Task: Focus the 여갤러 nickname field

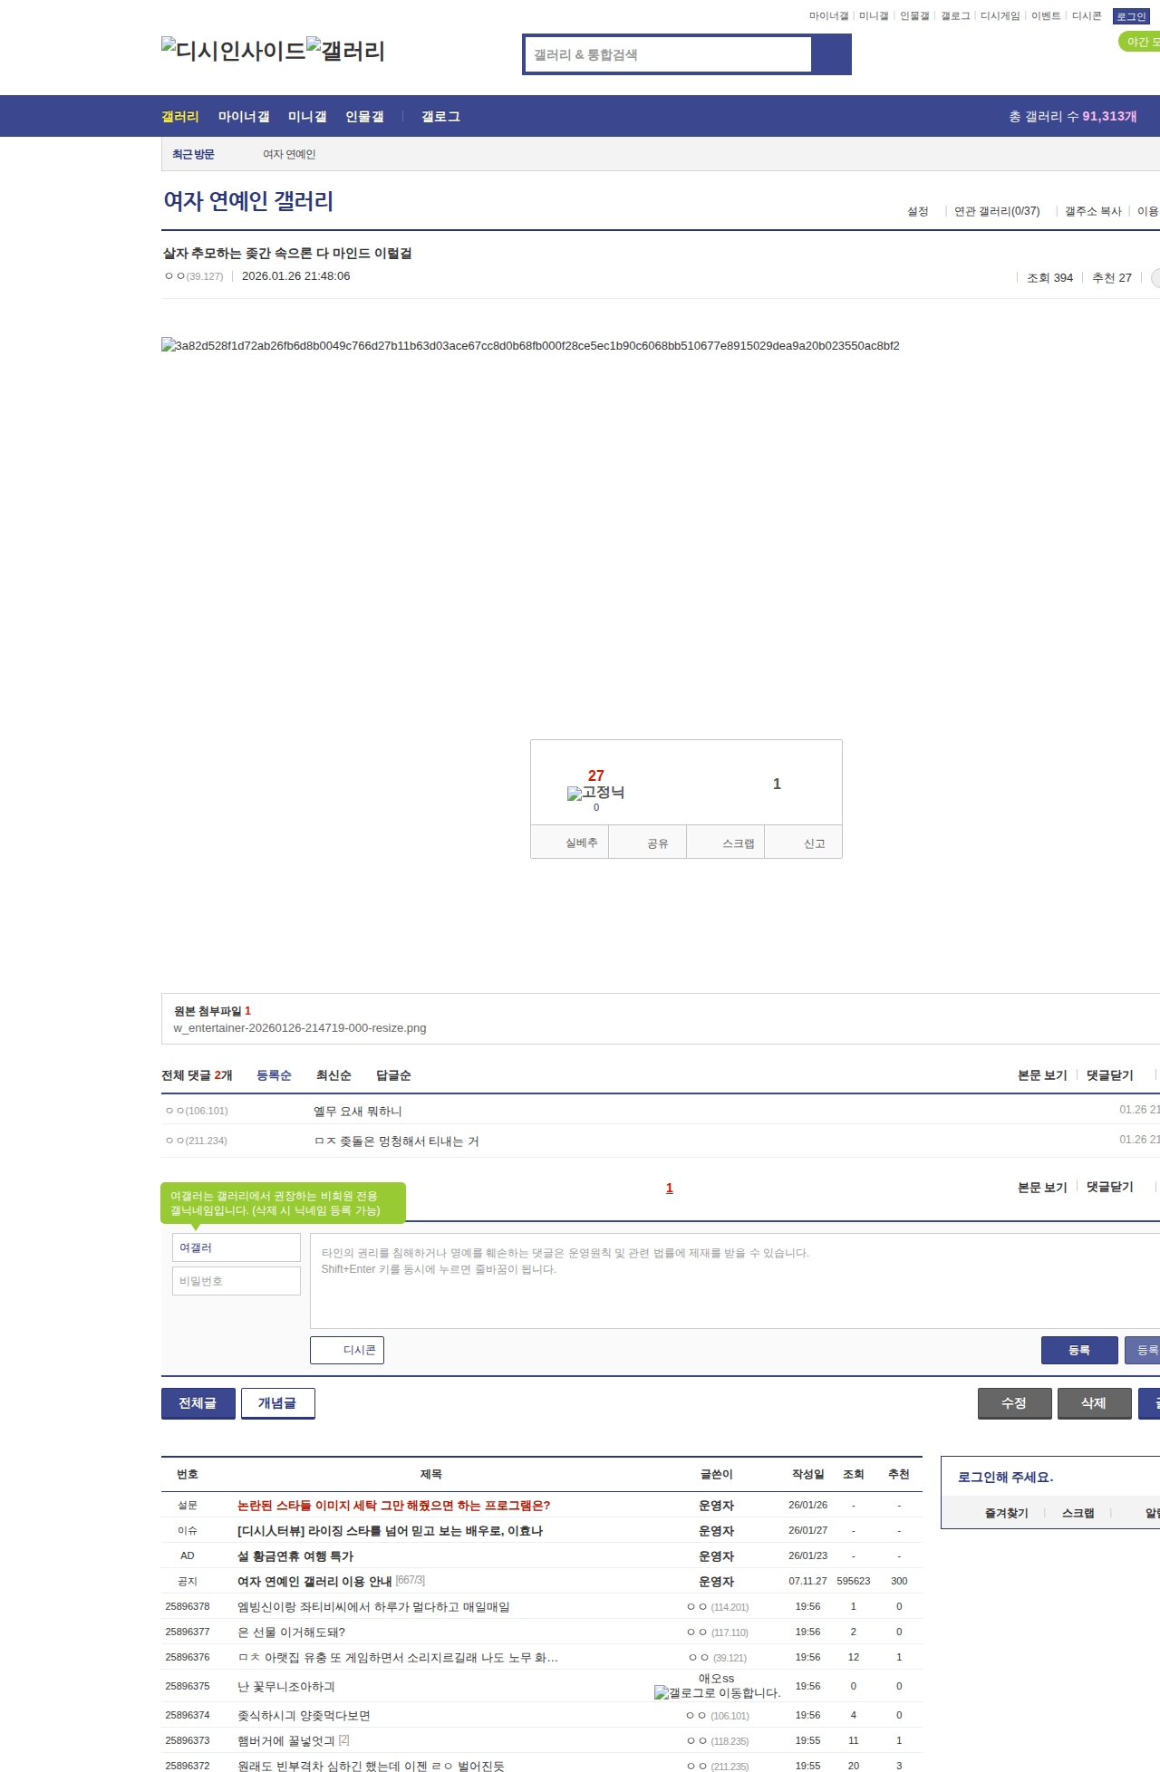Action: click(237, 1247)
